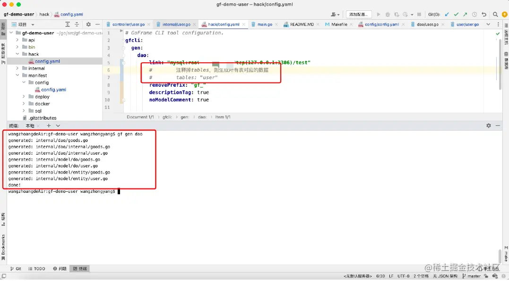Click the Run with Coverage icon
Viewport: 509px width, 281px height.
pos(397,14)
